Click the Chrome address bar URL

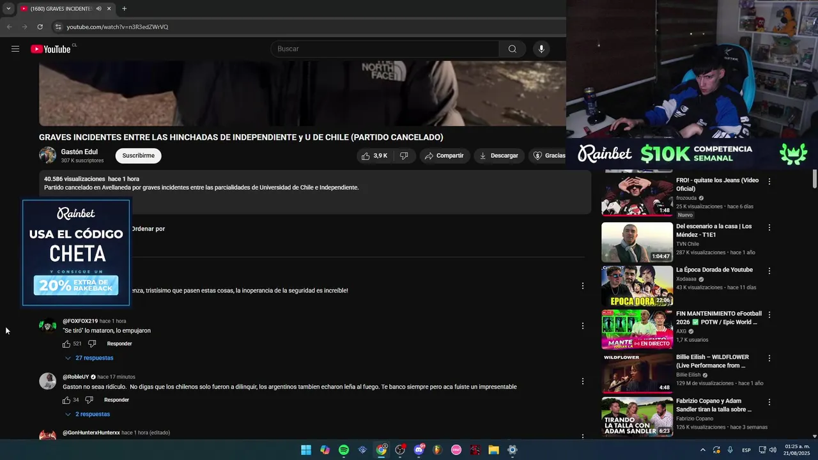pyautogui.click(x=118, y=27)
